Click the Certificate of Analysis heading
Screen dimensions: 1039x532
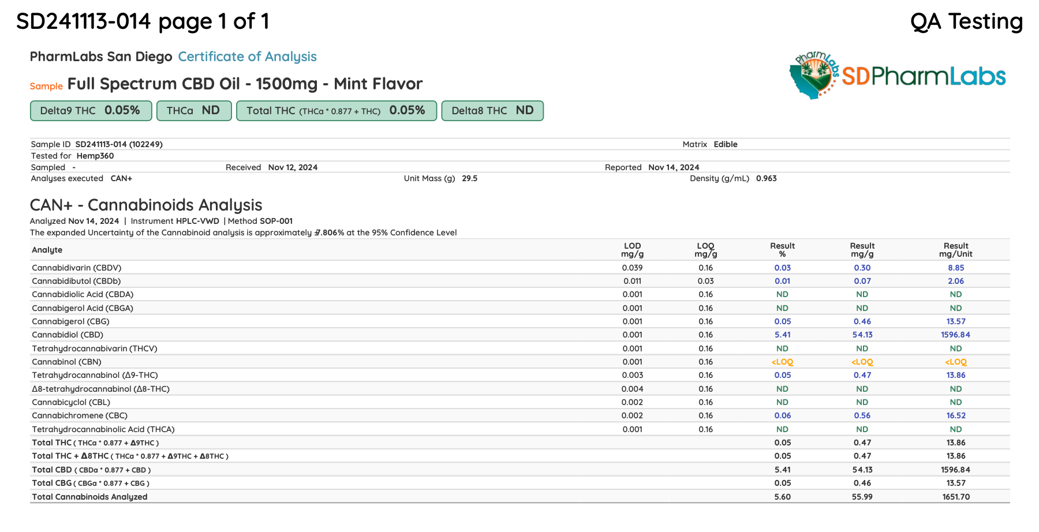pos(247,57)
